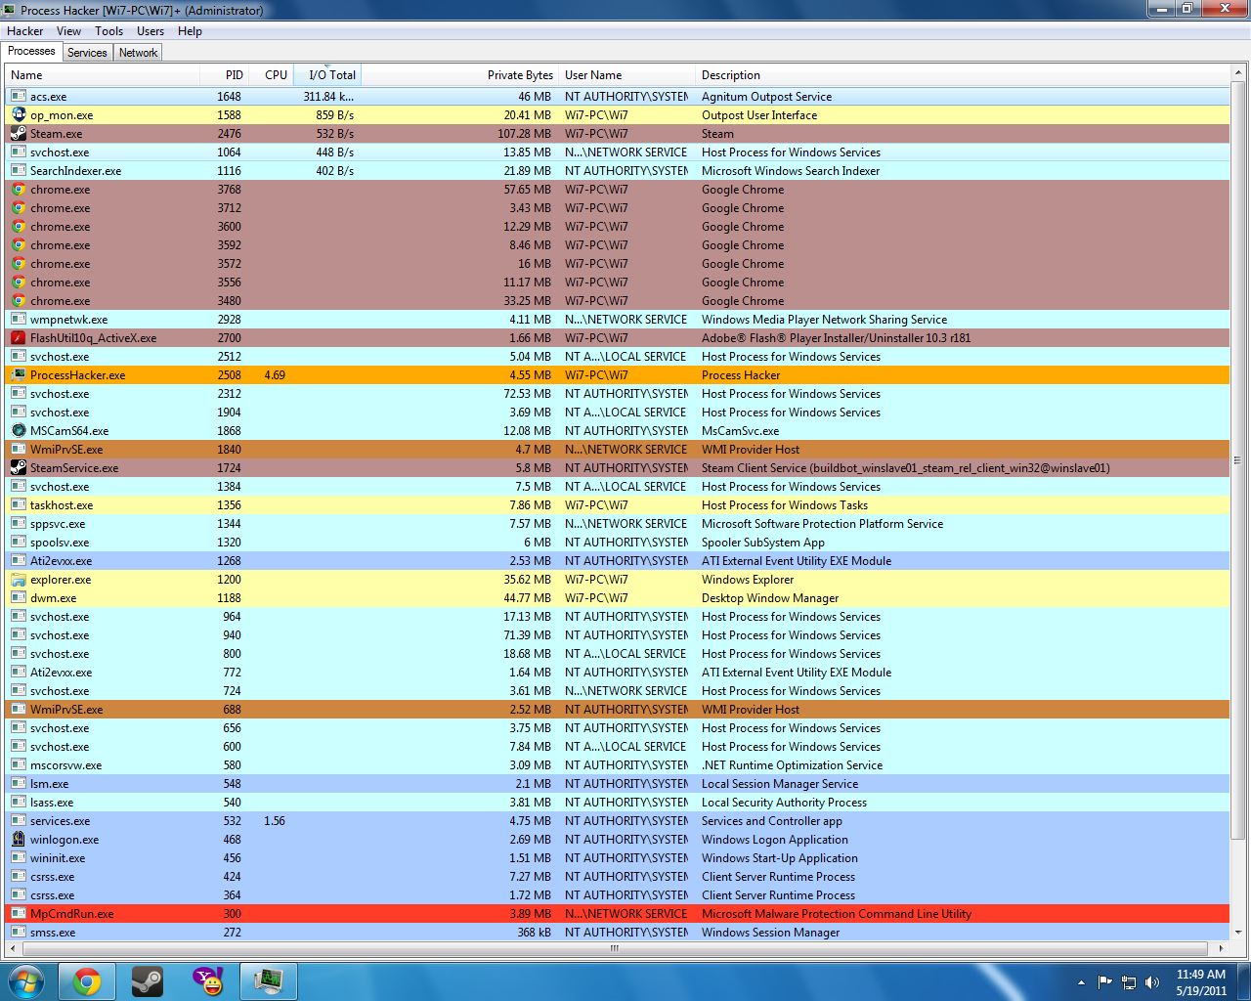Open the Users menu
The width and height of the screenshot is (1251, 1001).
(151, 31)
